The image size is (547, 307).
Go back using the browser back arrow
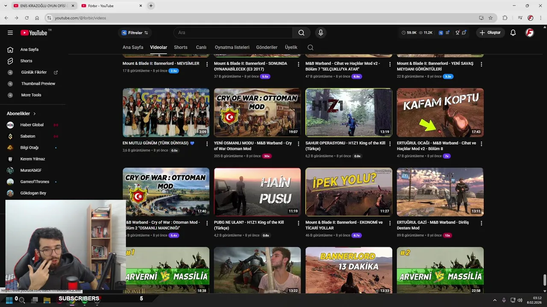(6, 18)
